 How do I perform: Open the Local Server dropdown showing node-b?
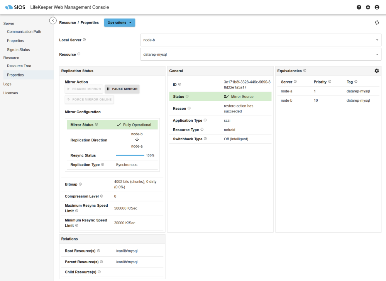tap(261, 40)
